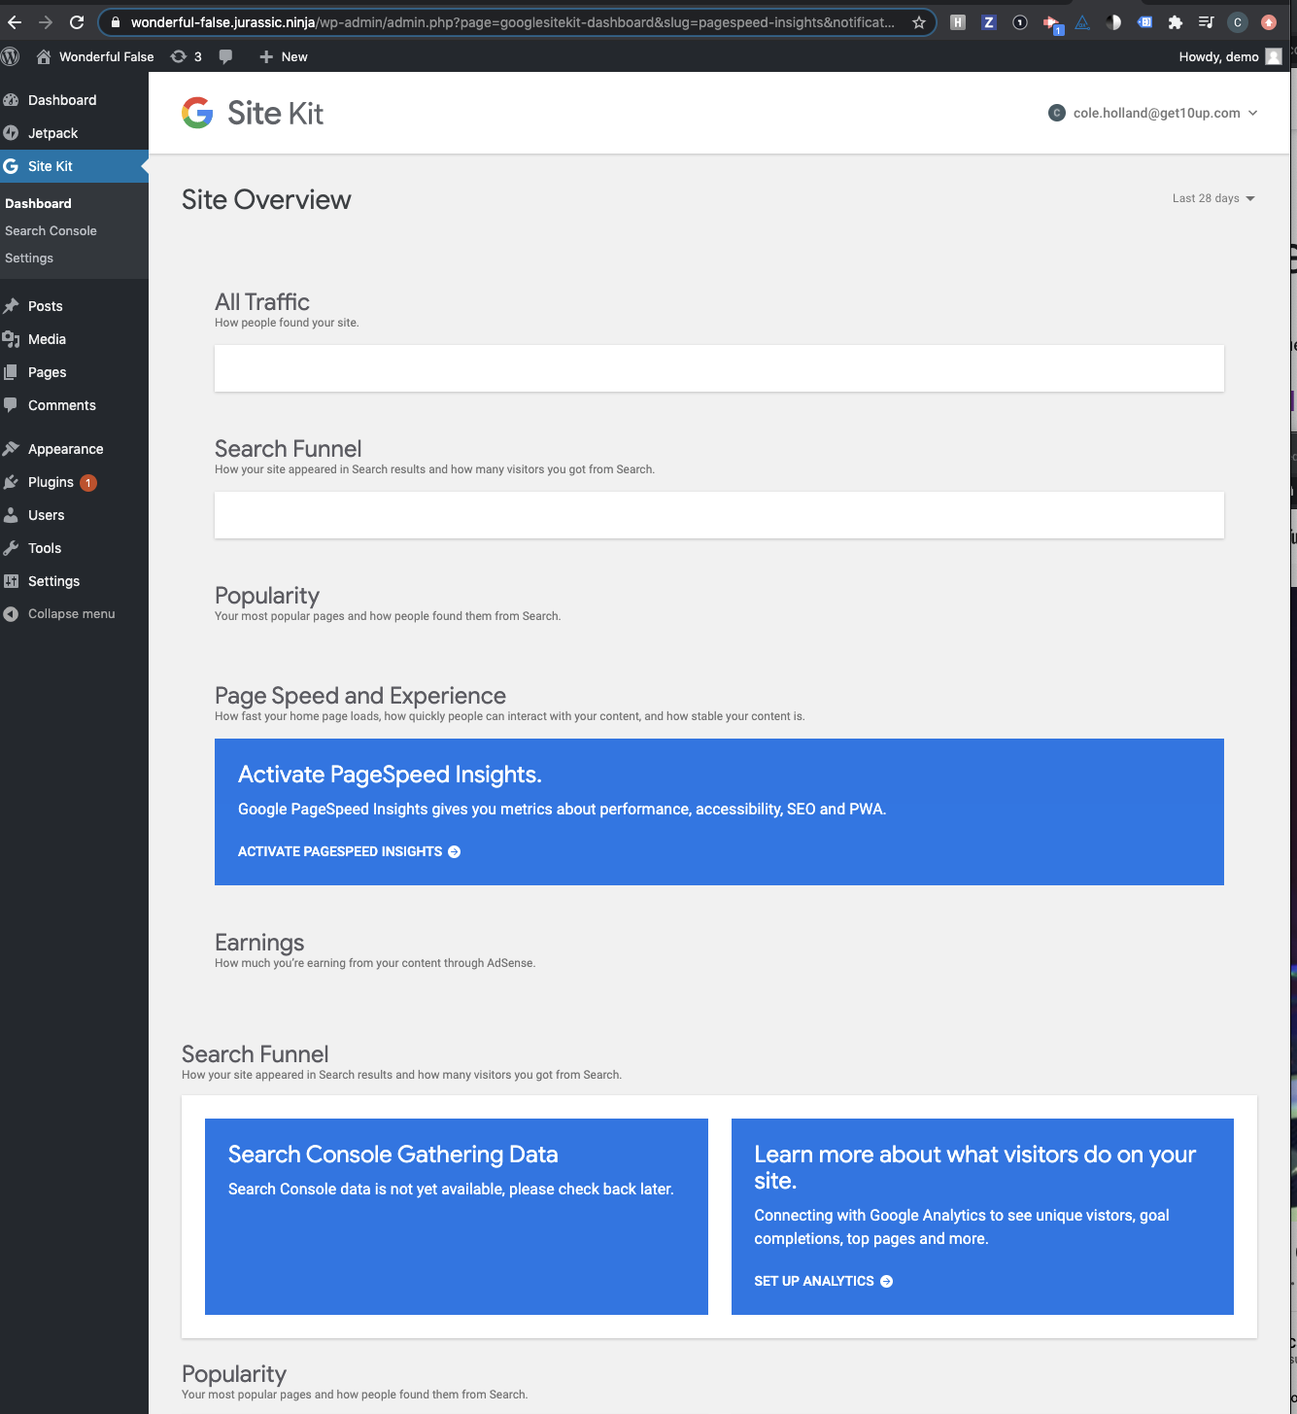The width and height of the screenshot is (1297, 1414).
Task: Click inside the browser address bar
Action: pos(486,21)
